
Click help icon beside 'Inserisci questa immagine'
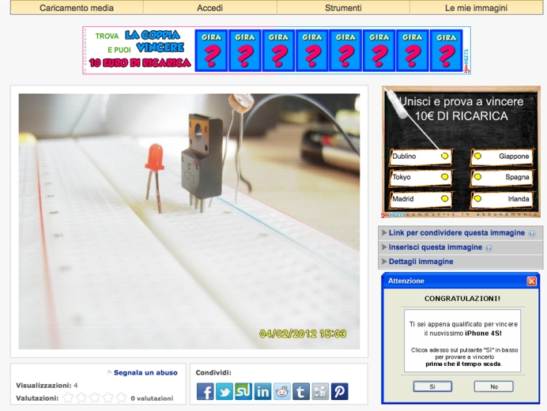[x=489, y=248]
